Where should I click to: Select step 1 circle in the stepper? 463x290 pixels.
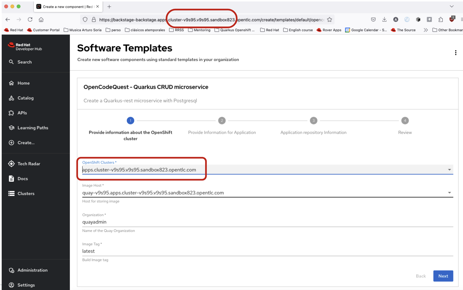pos(131,121)
